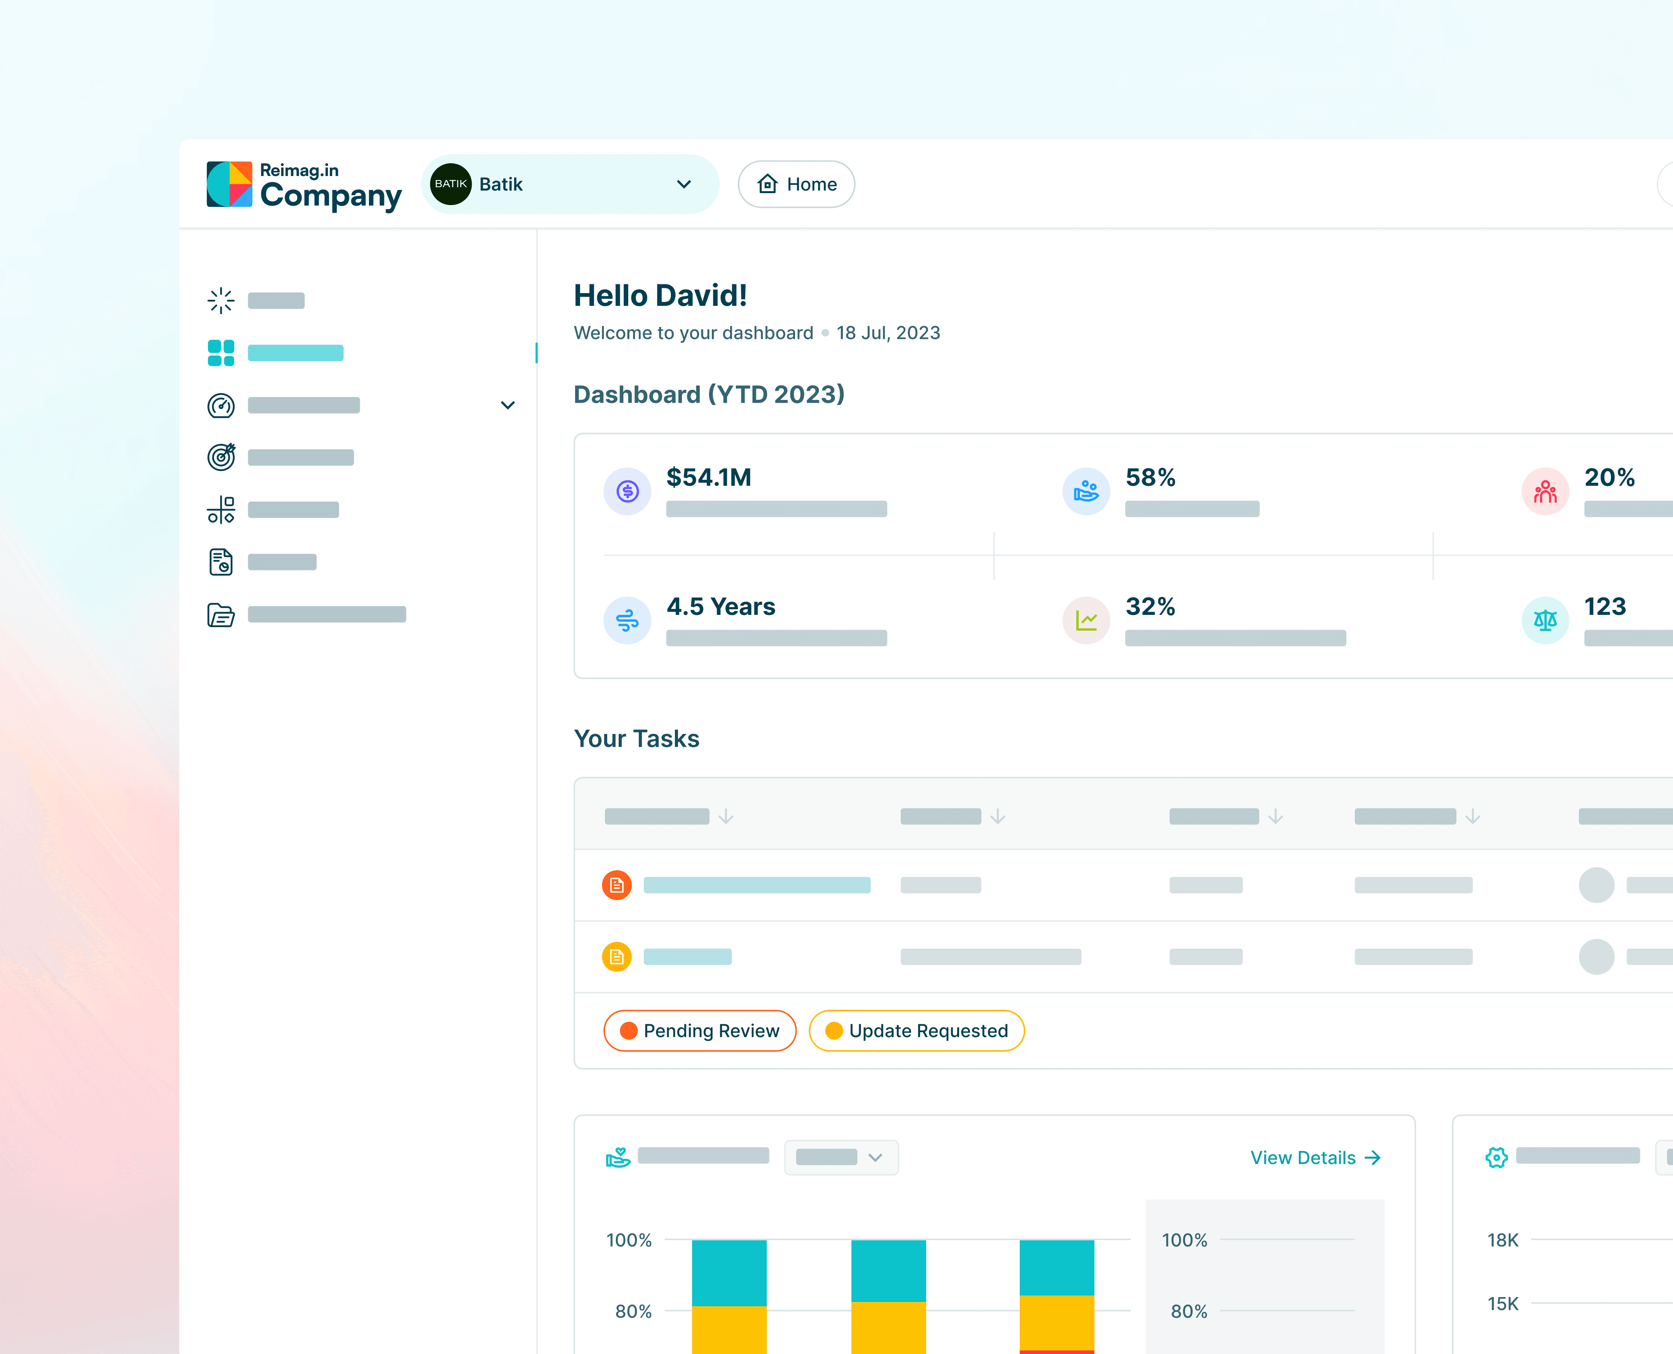1673x1354 pixels.
Task: Toggle the Update Requested filter chip
Action: [x=917, y=1030]
